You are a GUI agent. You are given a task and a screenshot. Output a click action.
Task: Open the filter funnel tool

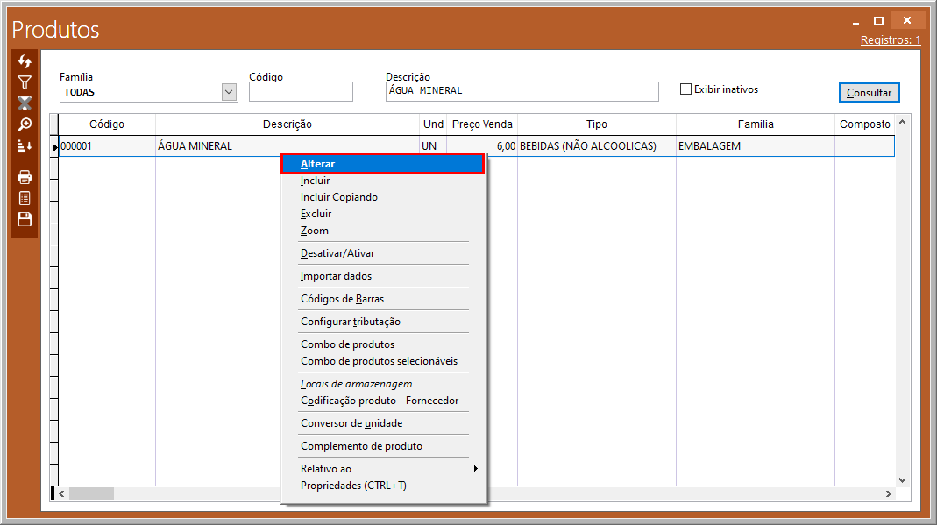pyautogui.click(x=25, y=82)
